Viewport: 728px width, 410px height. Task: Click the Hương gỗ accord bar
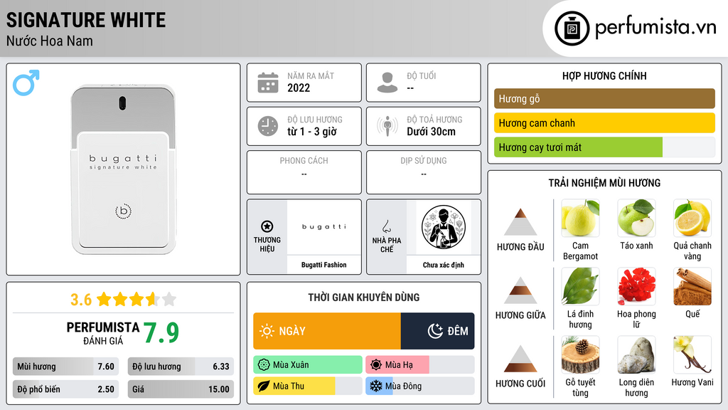click(604, 98)
